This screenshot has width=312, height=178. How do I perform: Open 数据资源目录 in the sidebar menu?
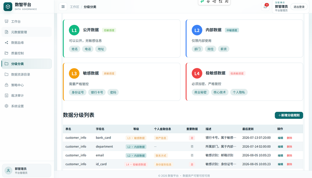[x=27, y=74]
